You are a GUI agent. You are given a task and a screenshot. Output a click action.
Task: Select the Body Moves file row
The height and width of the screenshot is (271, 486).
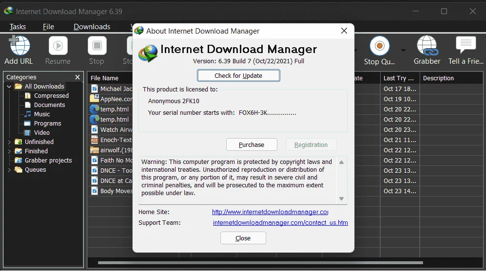coord(116,191)
